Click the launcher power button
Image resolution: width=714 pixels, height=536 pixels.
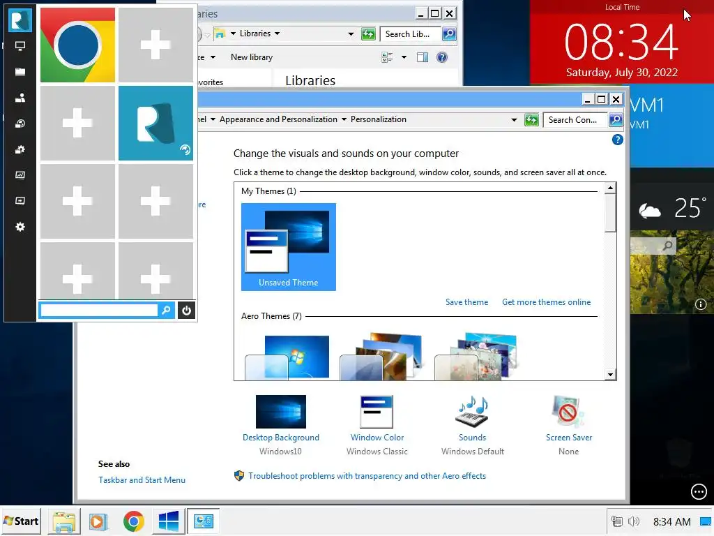(187, 311)
